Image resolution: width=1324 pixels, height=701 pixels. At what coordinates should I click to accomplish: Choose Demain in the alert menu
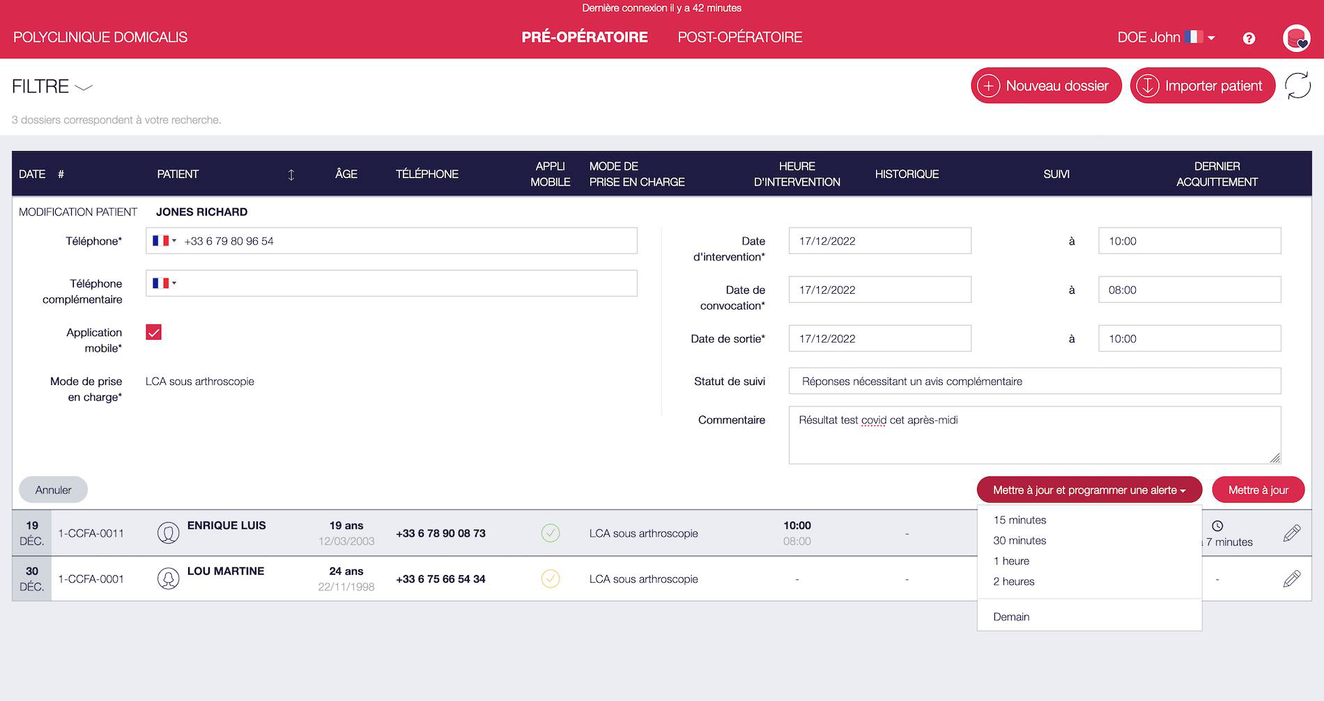1011,617
